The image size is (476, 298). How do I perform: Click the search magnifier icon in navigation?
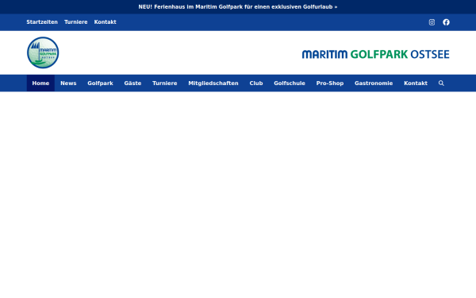(x=441, y=83)
